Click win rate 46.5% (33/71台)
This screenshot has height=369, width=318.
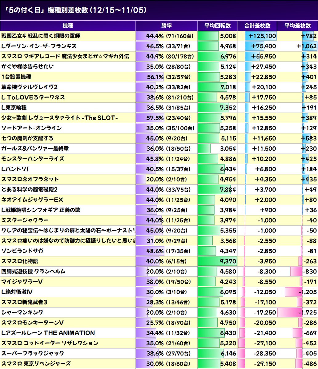168,46
